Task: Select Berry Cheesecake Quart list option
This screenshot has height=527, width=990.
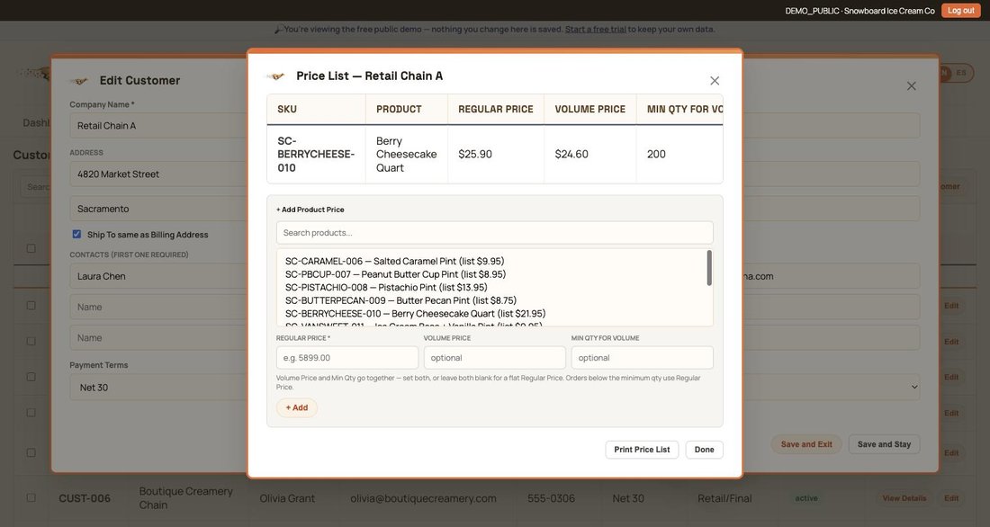Action: click(415, 314)
